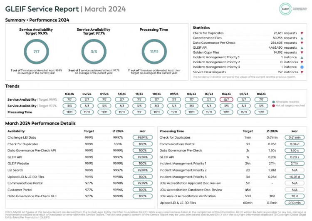Click the red 'Not all targets reached' legend dot
Viewport: 312px width, 221px height.
point(273,106)
